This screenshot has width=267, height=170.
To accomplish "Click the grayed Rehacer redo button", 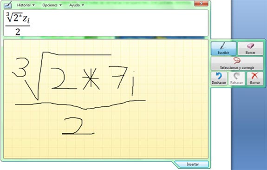I will (236, 78).
